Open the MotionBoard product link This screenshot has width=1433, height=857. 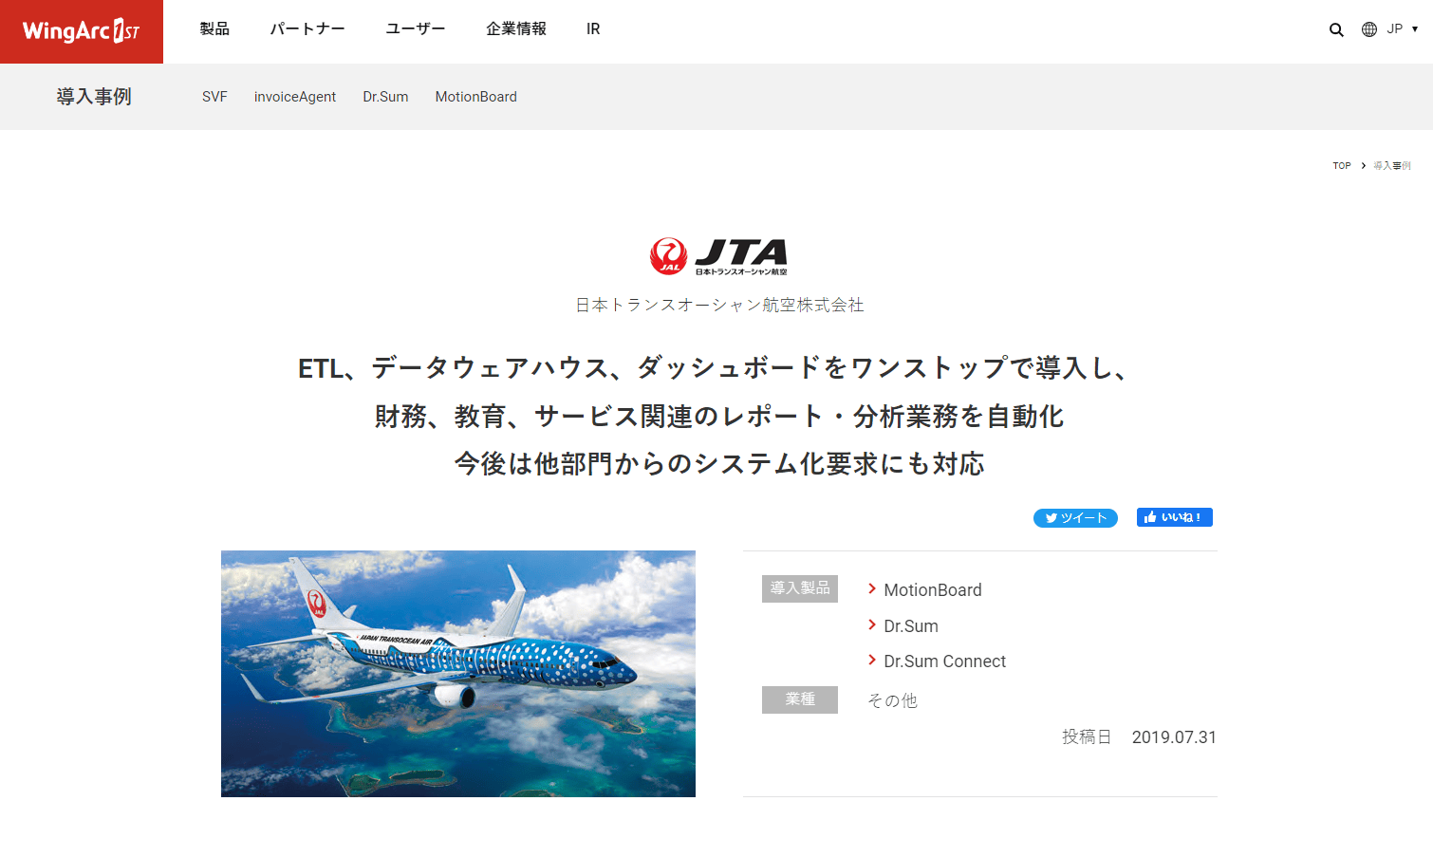(932, 590)
